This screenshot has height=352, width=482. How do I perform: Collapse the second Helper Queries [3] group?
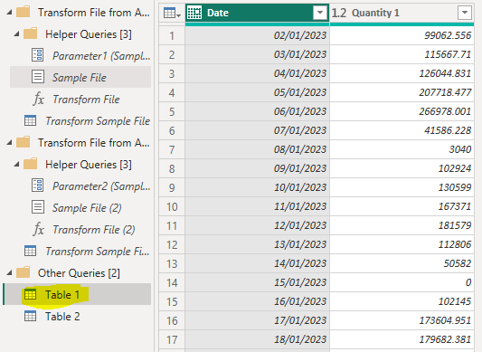[16, 165]
